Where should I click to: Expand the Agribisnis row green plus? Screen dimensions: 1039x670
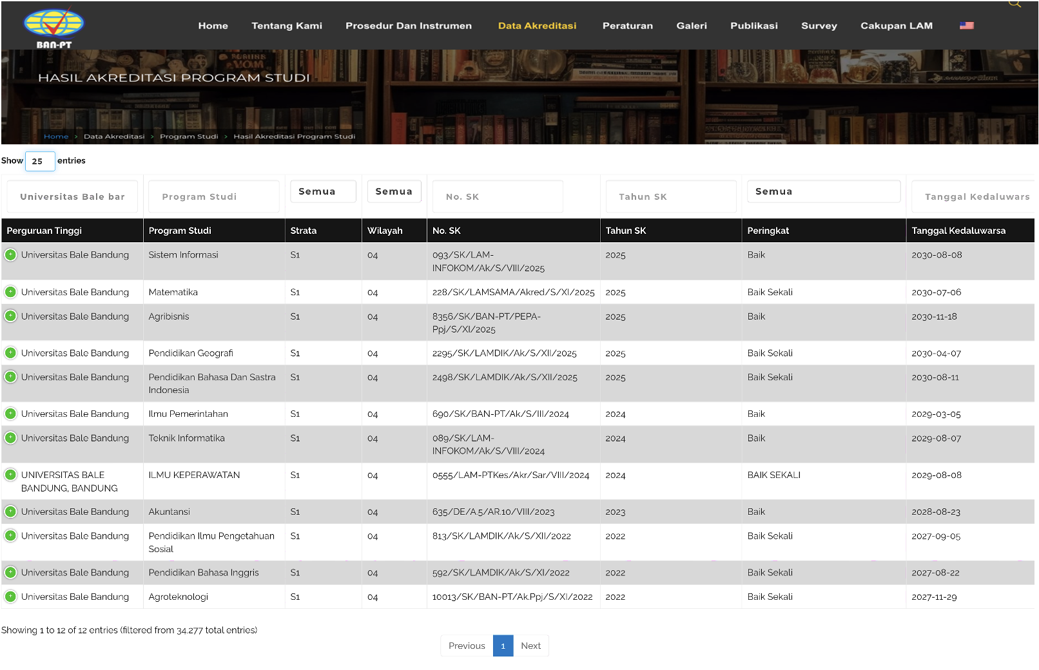coord(10,316)
